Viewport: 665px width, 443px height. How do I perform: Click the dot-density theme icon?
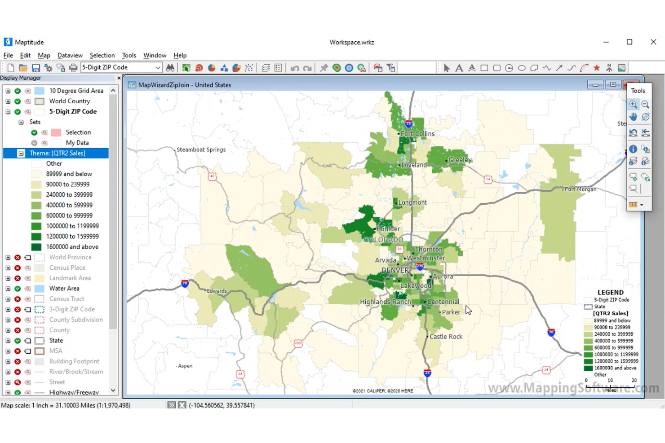249,68
